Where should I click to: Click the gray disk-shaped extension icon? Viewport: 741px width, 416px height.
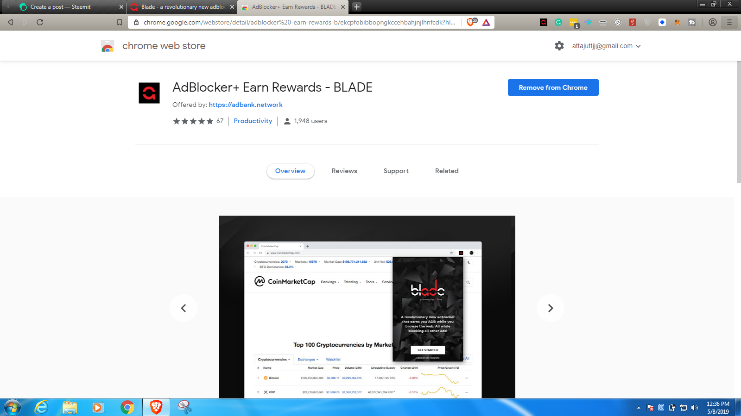[603, 22]
